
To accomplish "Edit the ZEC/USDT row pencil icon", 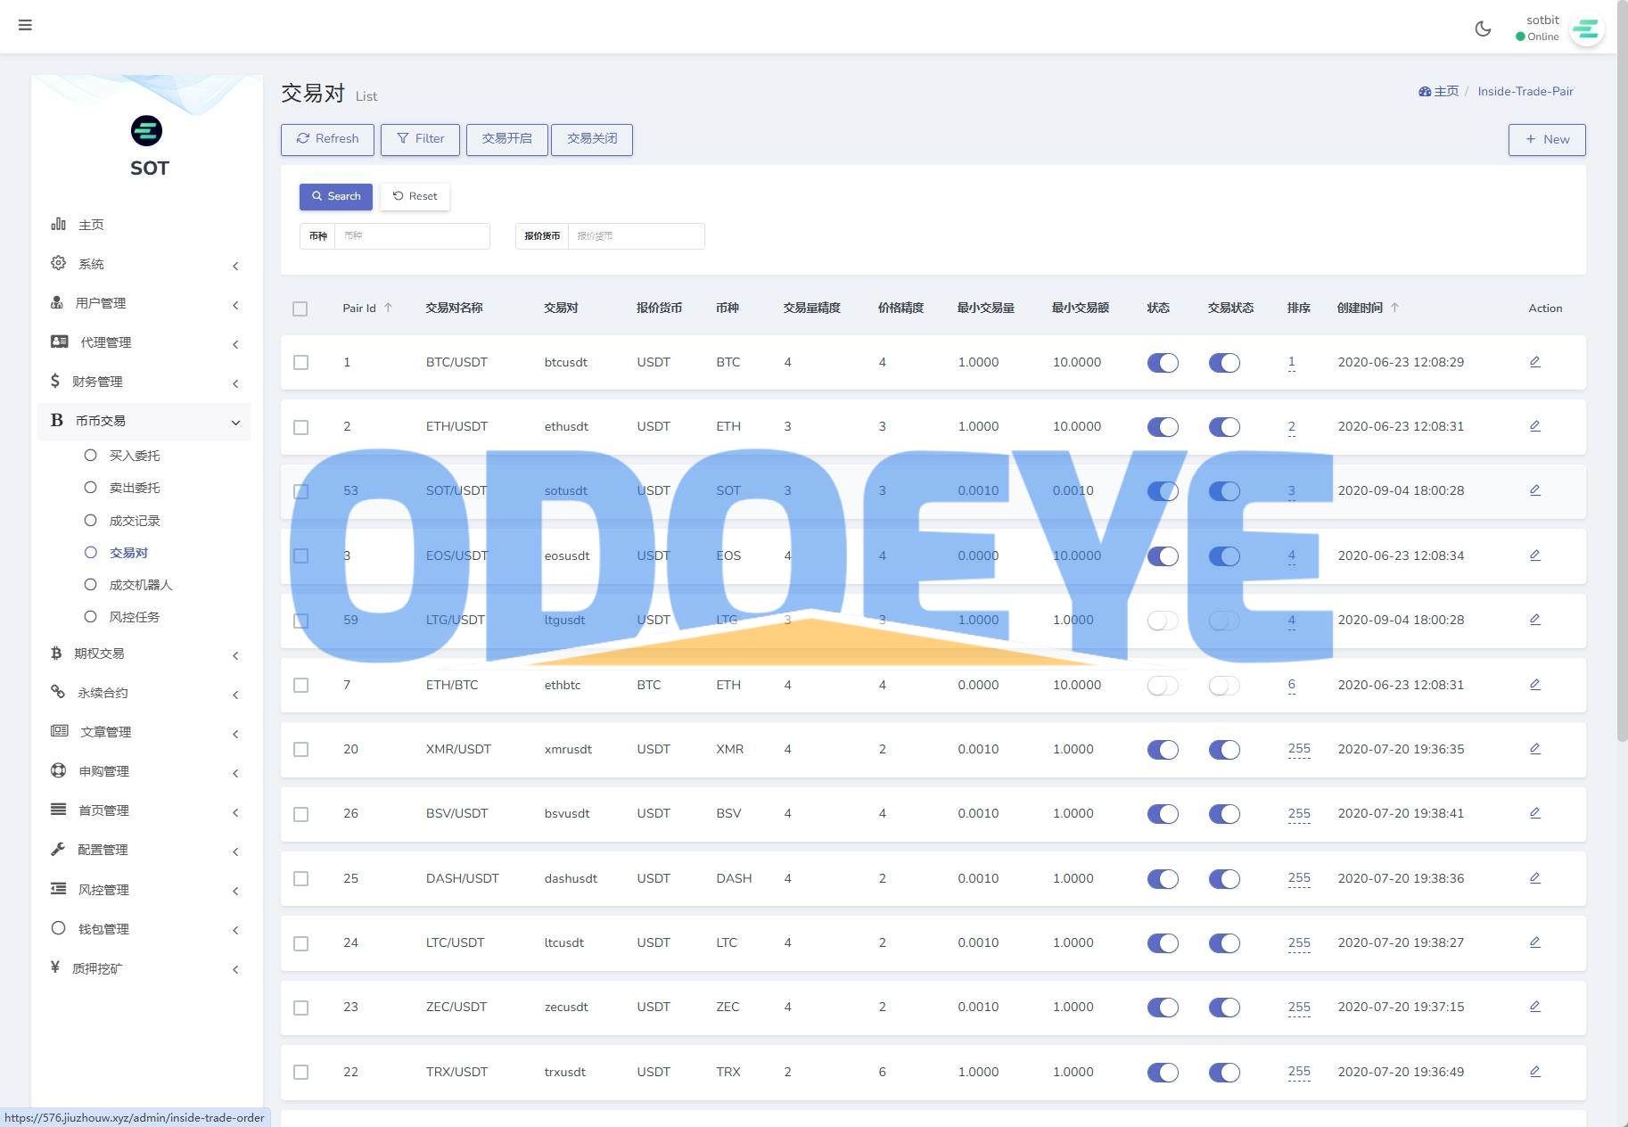I will pos(1534,1007).
